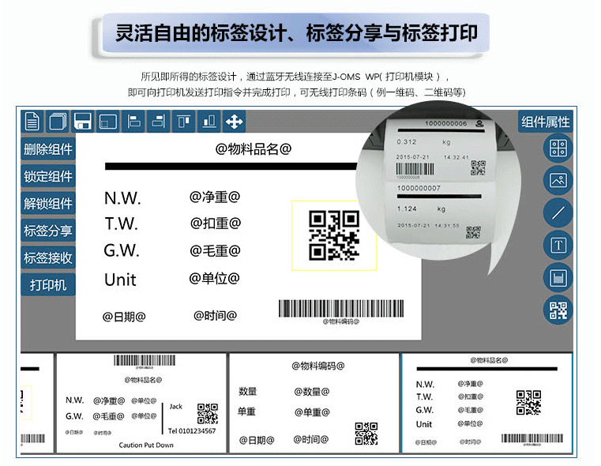Image resolution: width=601 pixels, height=466 pixels.
Task: Click the save floppy disk icon
Action: [82, 122]
